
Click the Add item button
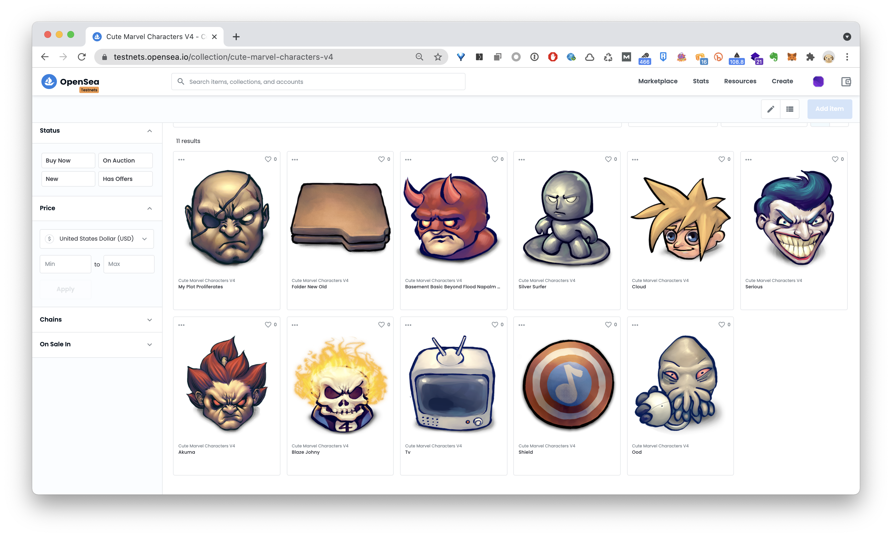click(829, 109)
